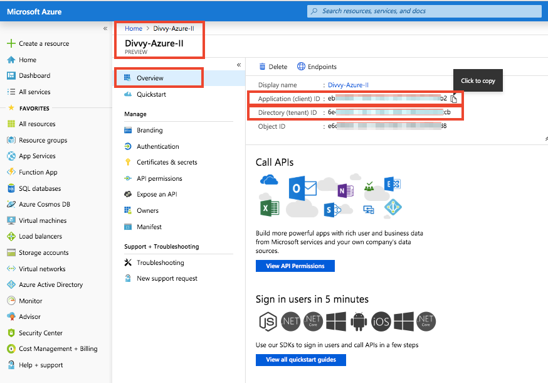
Task: Click the Monitor gauge icon
Action: coord(11,301)
